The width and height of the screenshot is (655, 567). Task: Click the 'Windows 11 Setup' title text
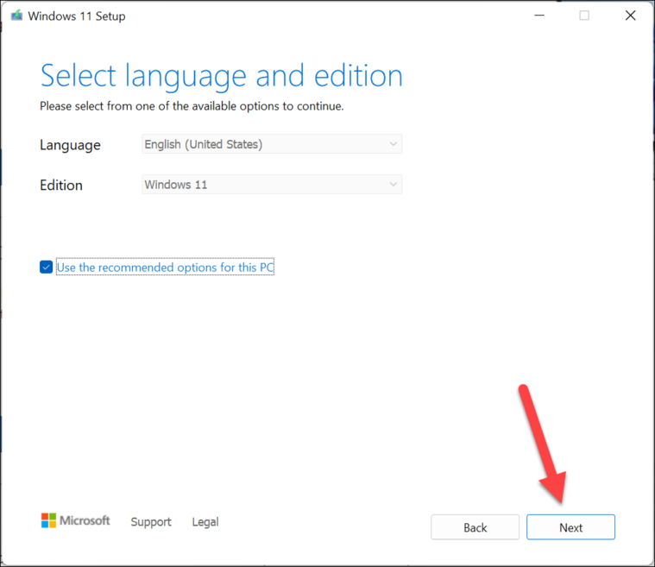point(77,16)
